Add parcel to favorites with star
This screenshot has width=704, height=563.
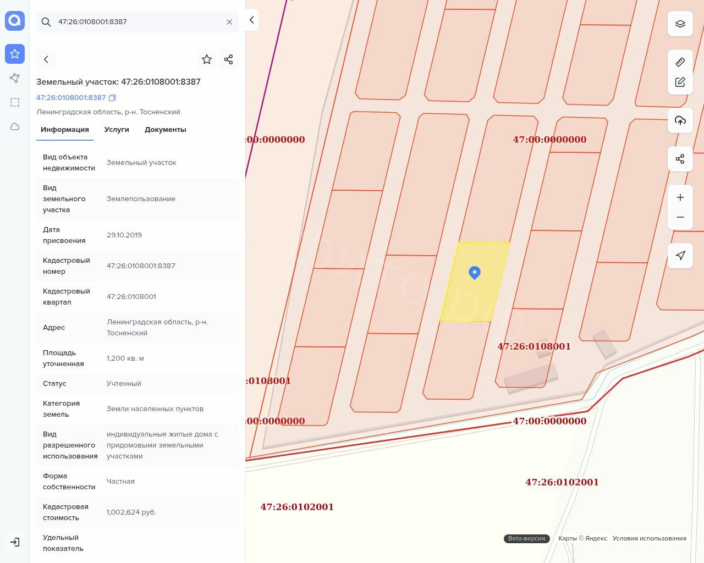[x=207, y=59]
